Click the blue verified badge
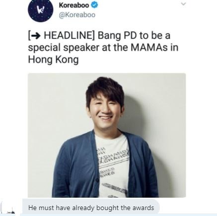Screen dimensions: 217x216 [x=94, y=5]
